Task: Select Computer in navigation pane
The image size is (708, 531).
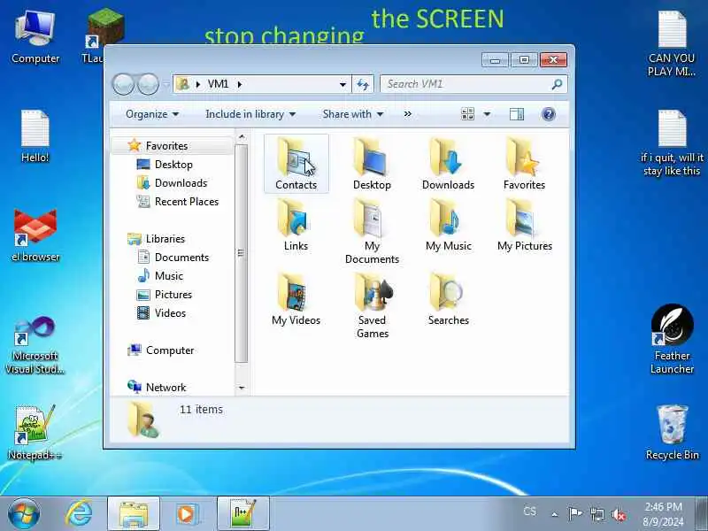Action: 170,350
